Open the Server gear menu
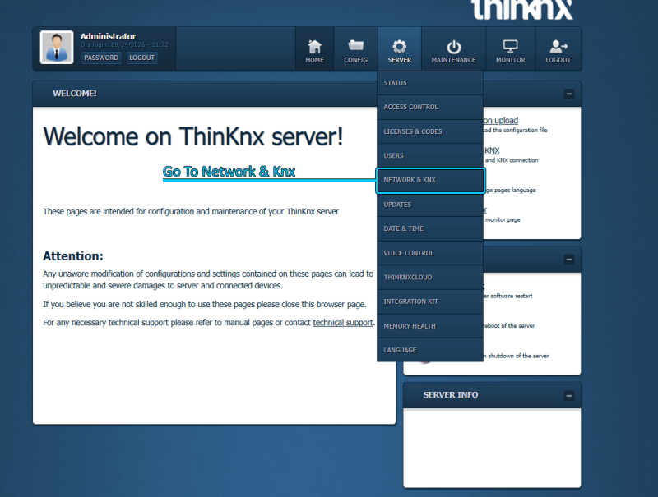The width and height of the screenshot is (658, 497). (x=400, y=49)
